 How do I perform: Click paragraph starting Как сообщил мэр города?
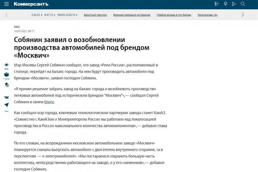[90, 122]
